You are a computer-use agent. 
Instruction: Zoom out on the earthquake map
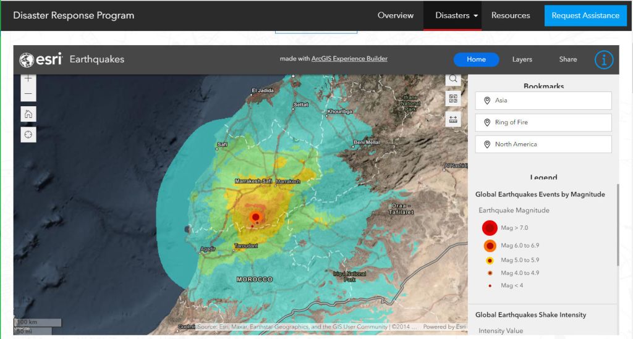pyautogui.click(x=28, y=94)
